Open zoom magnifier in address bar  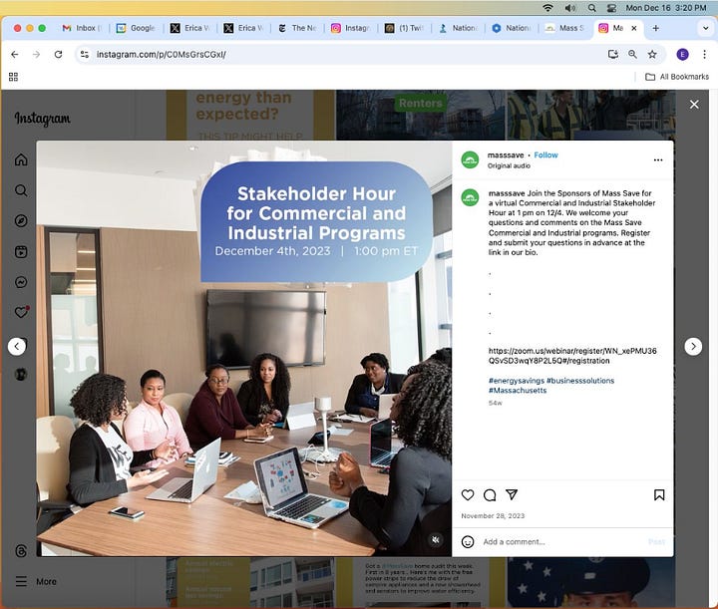tap(632, 55)
